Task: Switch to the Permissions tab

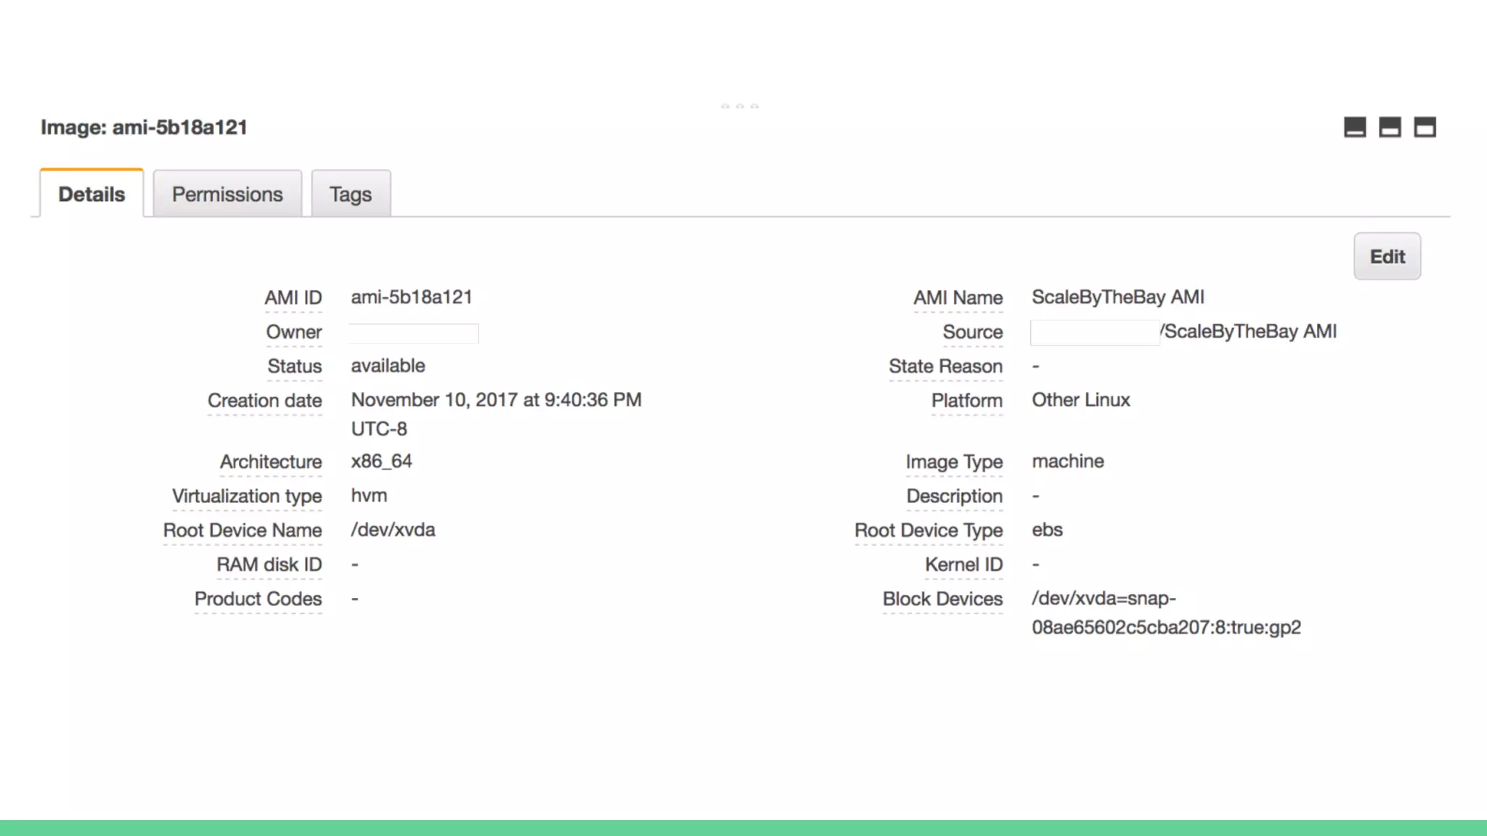Action: 227,194
